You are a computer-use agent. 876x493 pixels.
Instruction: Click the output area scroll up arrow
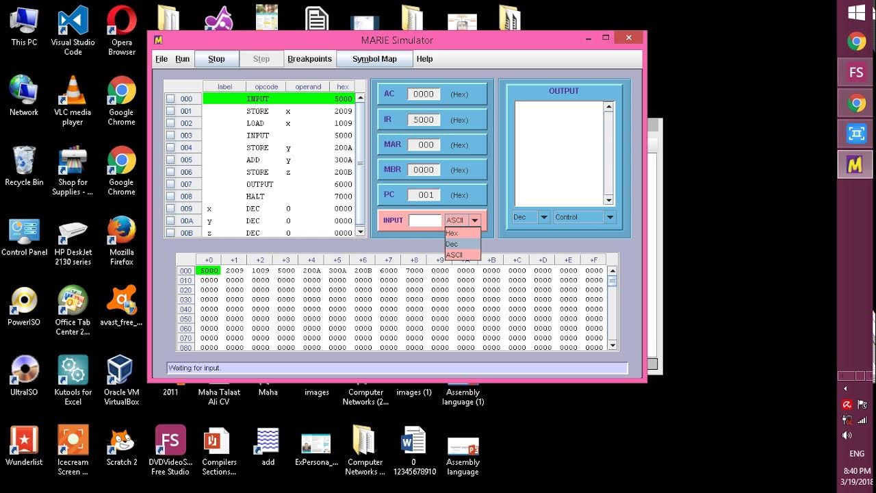click(608, 107)
